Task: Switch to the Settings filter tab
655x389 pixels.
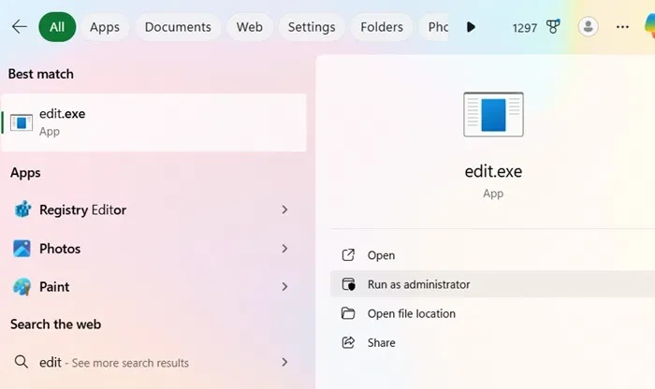Action: point(312,27)
